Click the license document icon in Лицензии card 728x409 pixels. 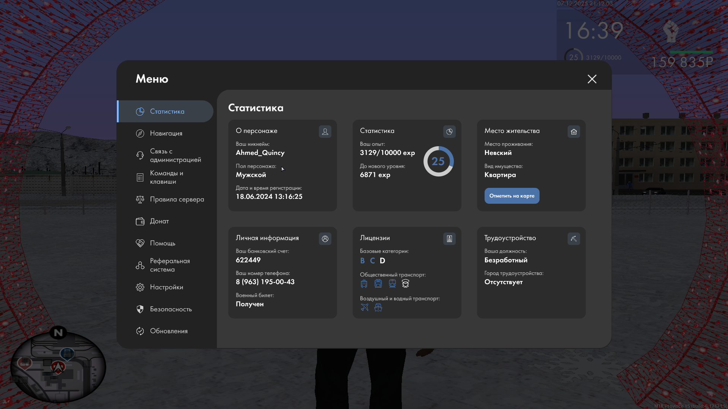(x=449, y=239)
